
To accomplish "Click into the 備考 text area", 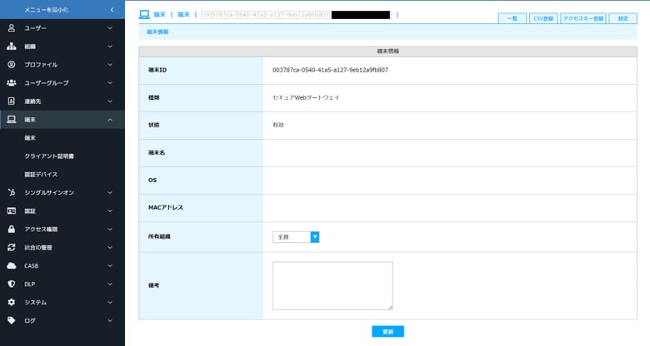I will click(332, 285).
